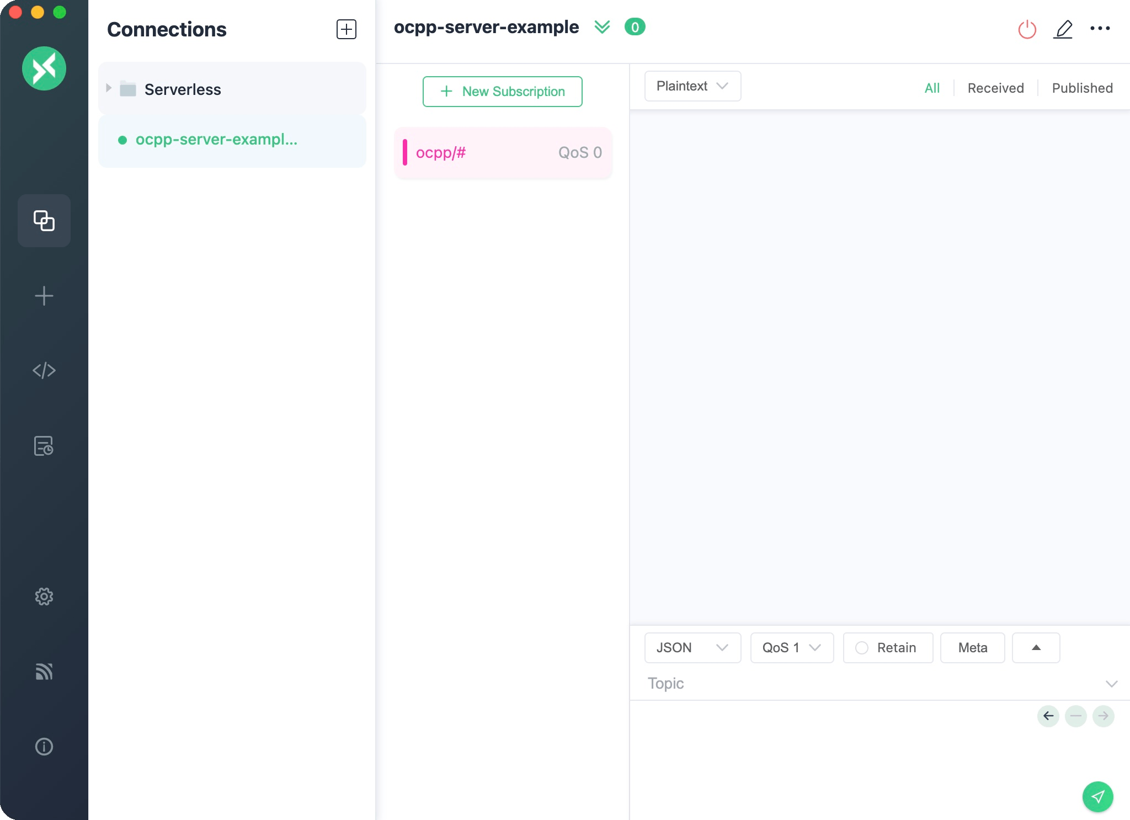Viewport: 1130px width, 820px height.
Task: Open the three-dots more options menu
Action: (x=1100, y=29)
